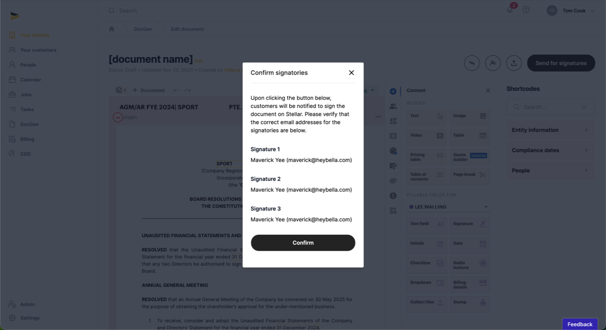Click the add recipient person icon
Viewport: 606px width, 330px height.
point(493,63)
